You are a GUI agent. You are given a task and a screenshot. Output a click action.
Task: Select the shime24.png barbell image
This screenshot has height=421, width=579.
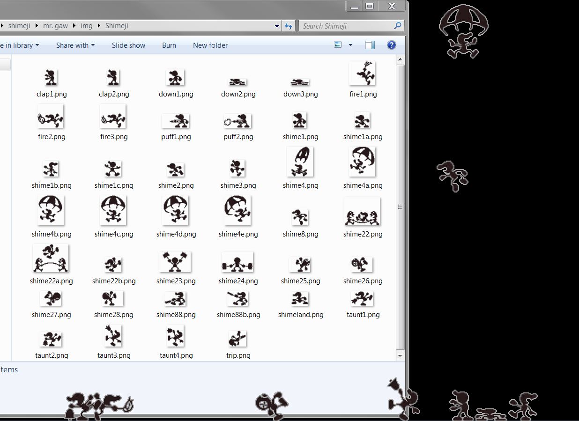pyautogui.click(x=238, y=262)
